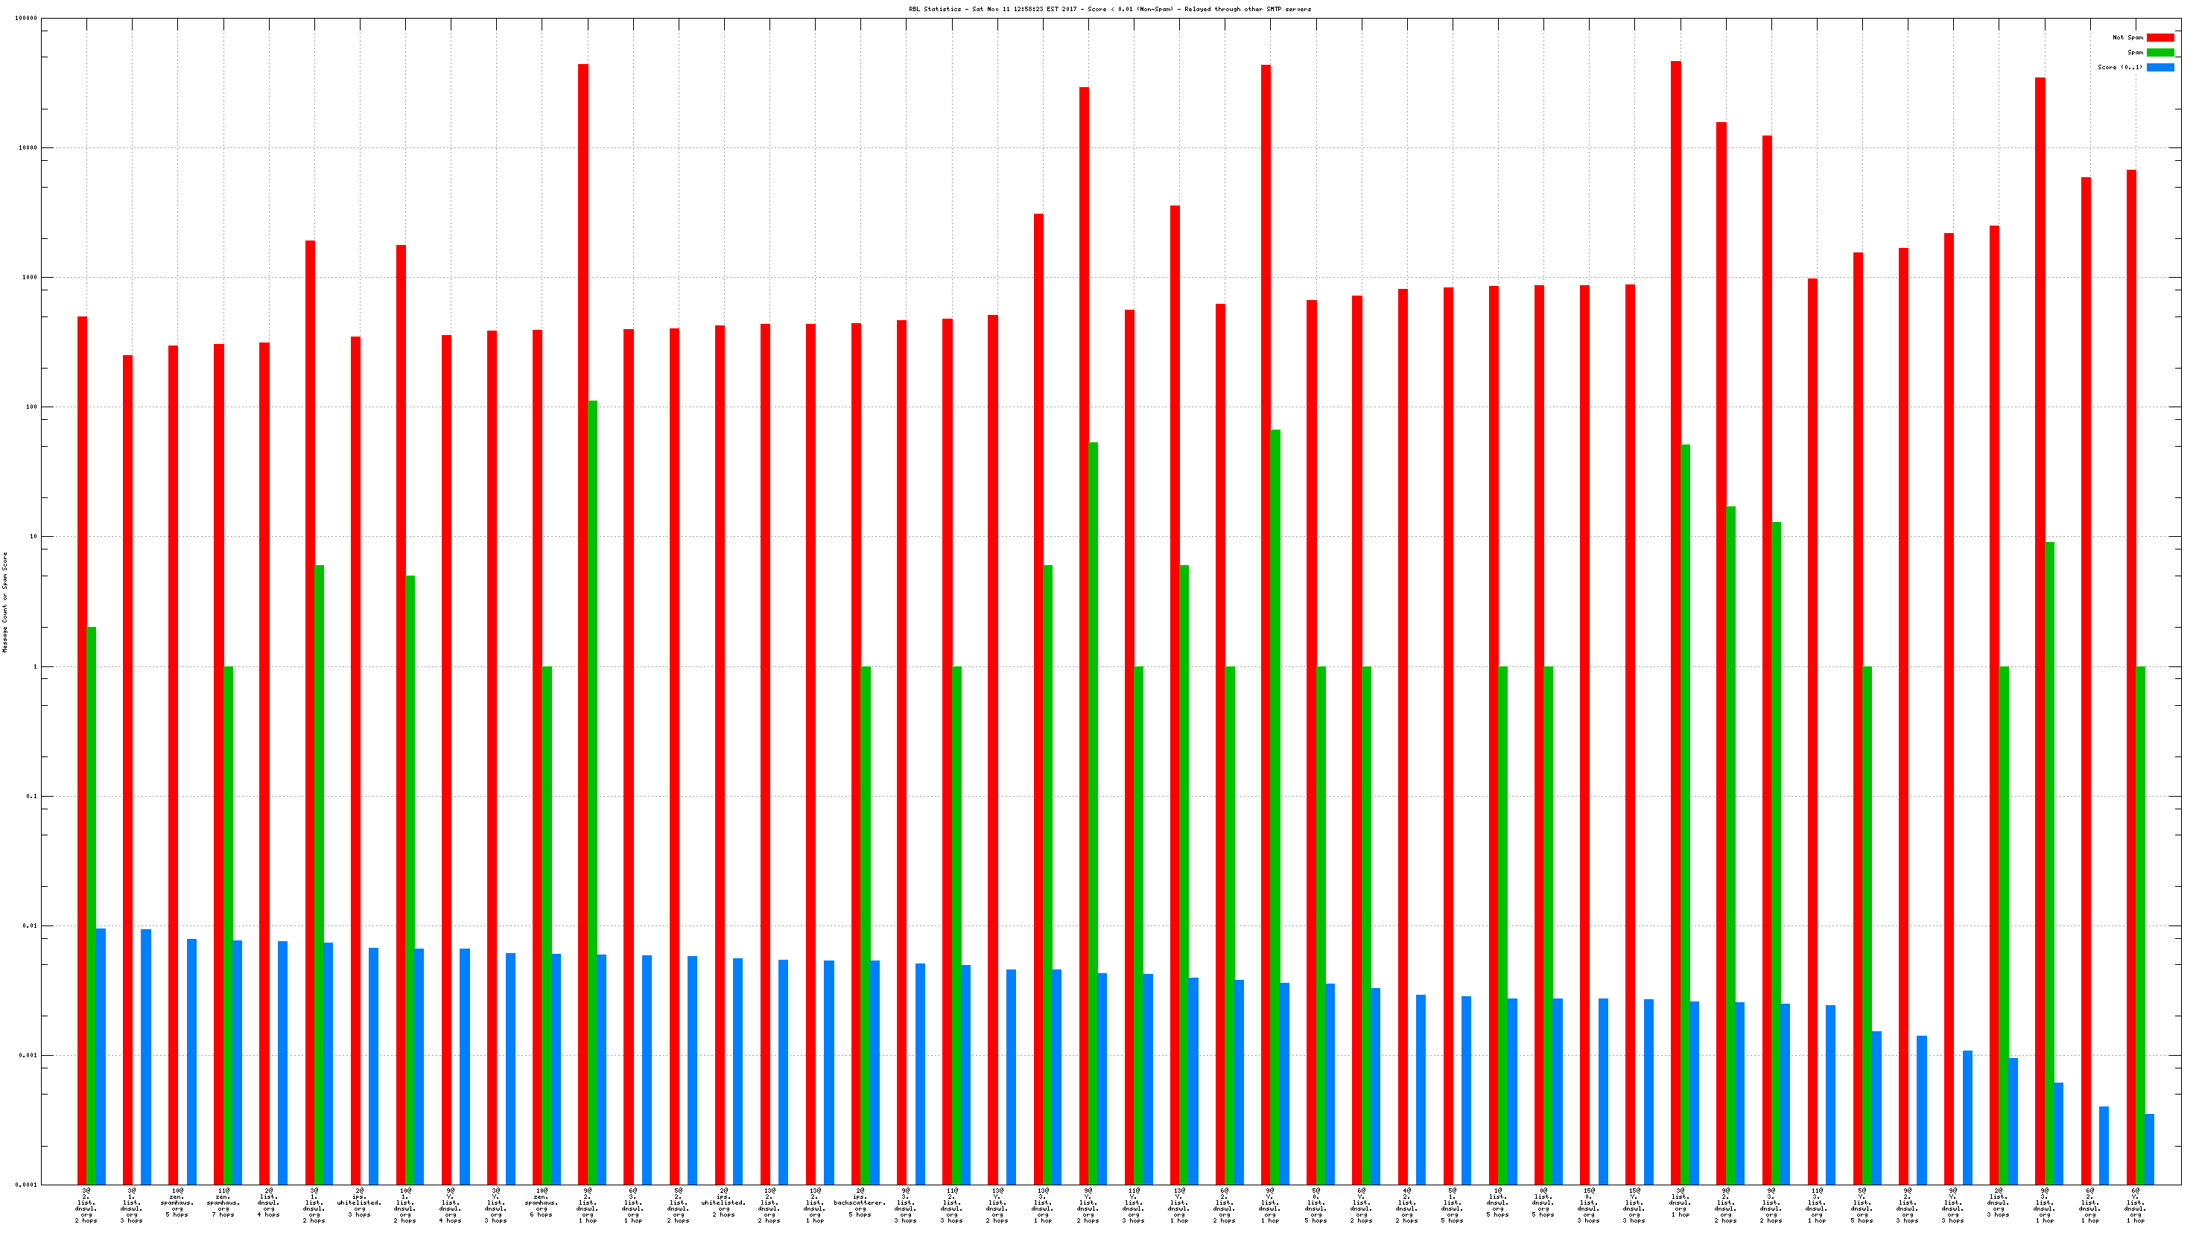
Task: Click the blue Score (0..1) legend swatch
Action: 2159,67
